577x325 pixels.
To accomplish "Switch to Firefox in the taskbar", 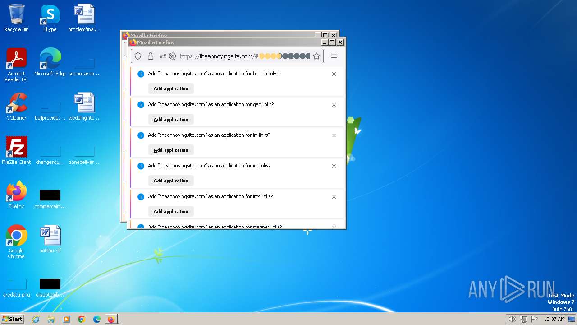I will point(112,319).
